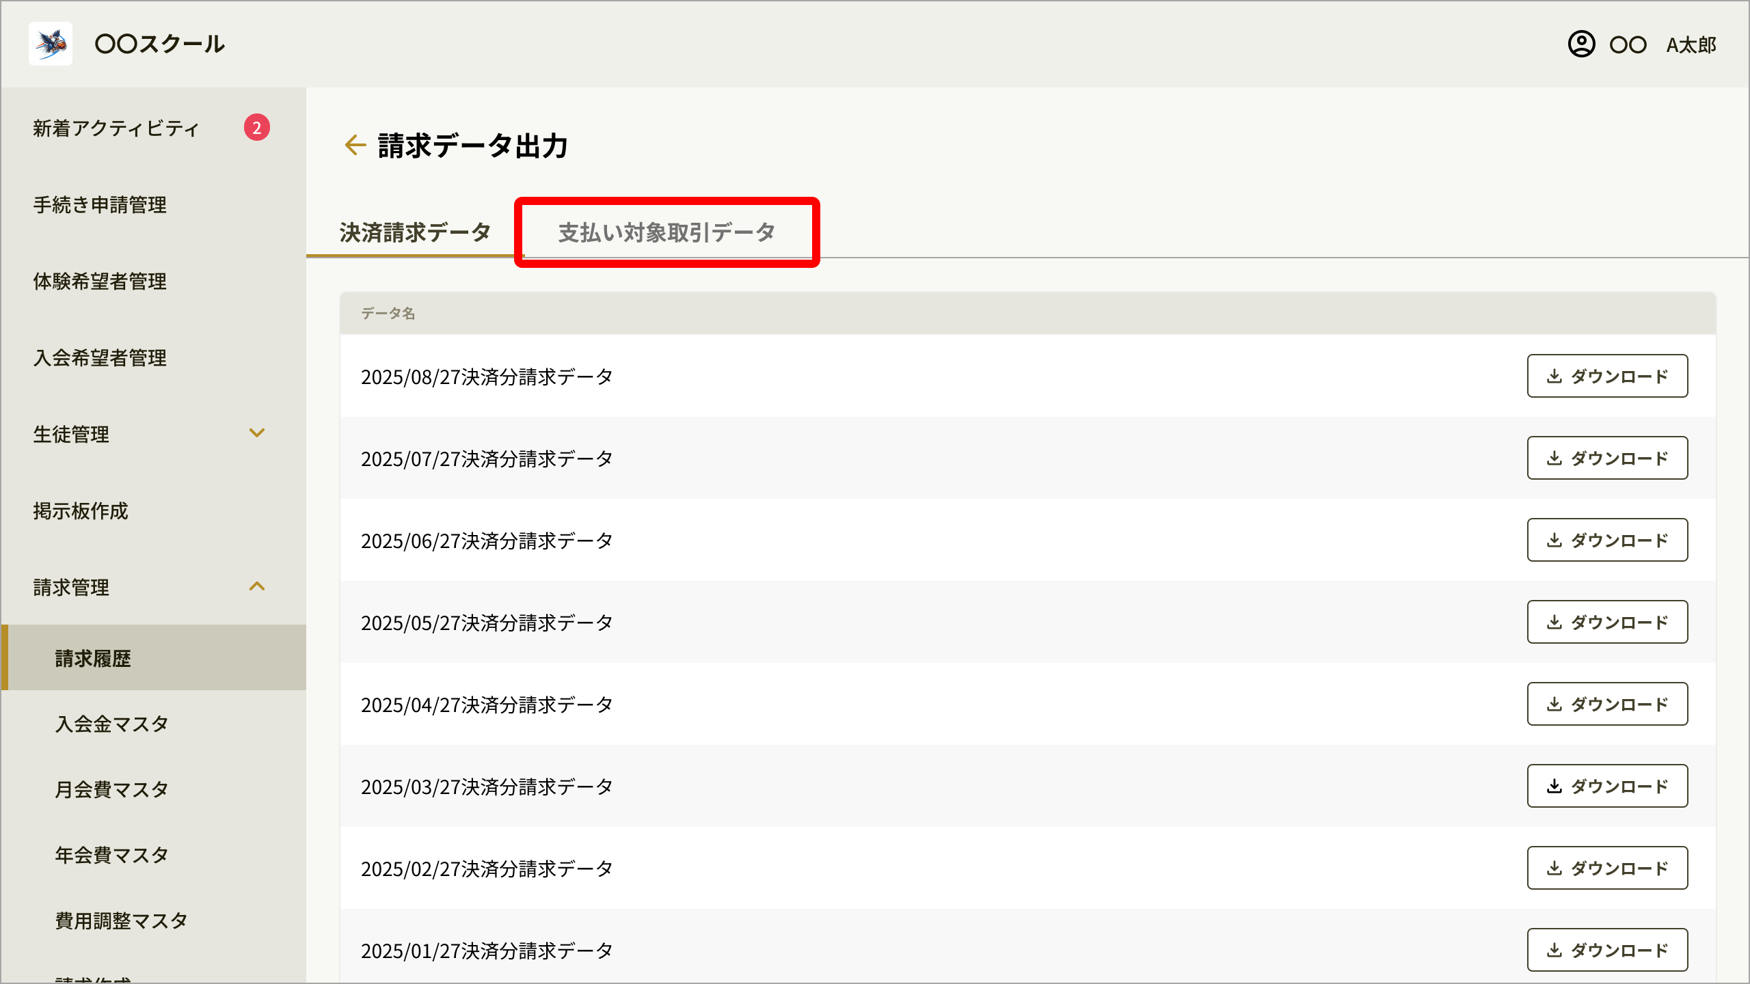Open 体験希望者管理 in the sidebar

click(100, 282)
